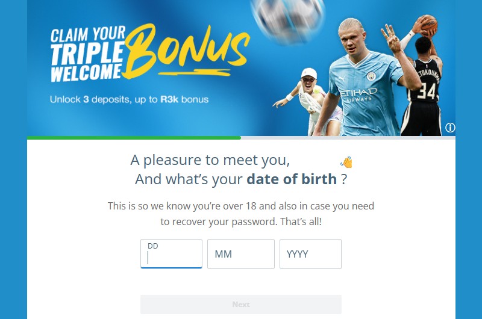Click the A pleasure to meet you heading

point(210,160)
